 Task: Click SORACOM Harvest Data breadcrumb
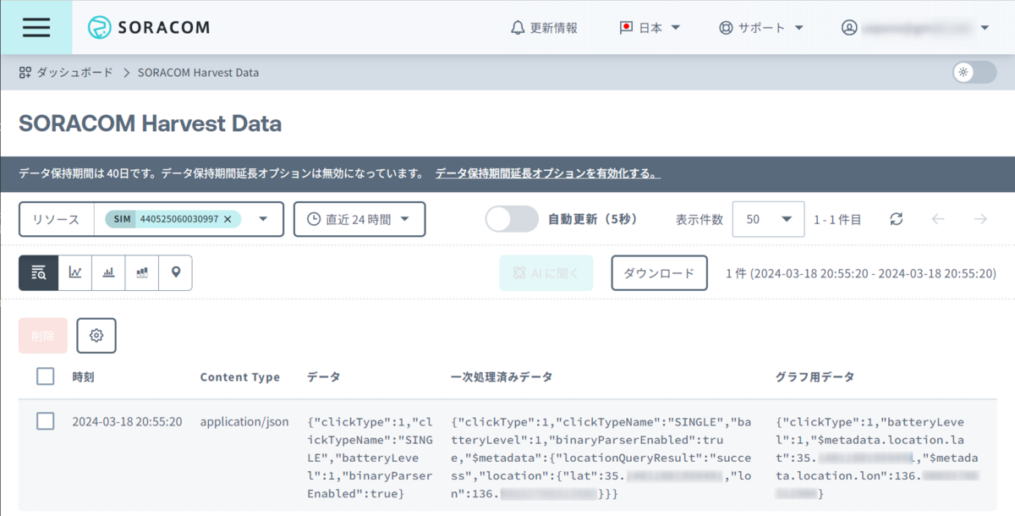(x=198, y=73)
